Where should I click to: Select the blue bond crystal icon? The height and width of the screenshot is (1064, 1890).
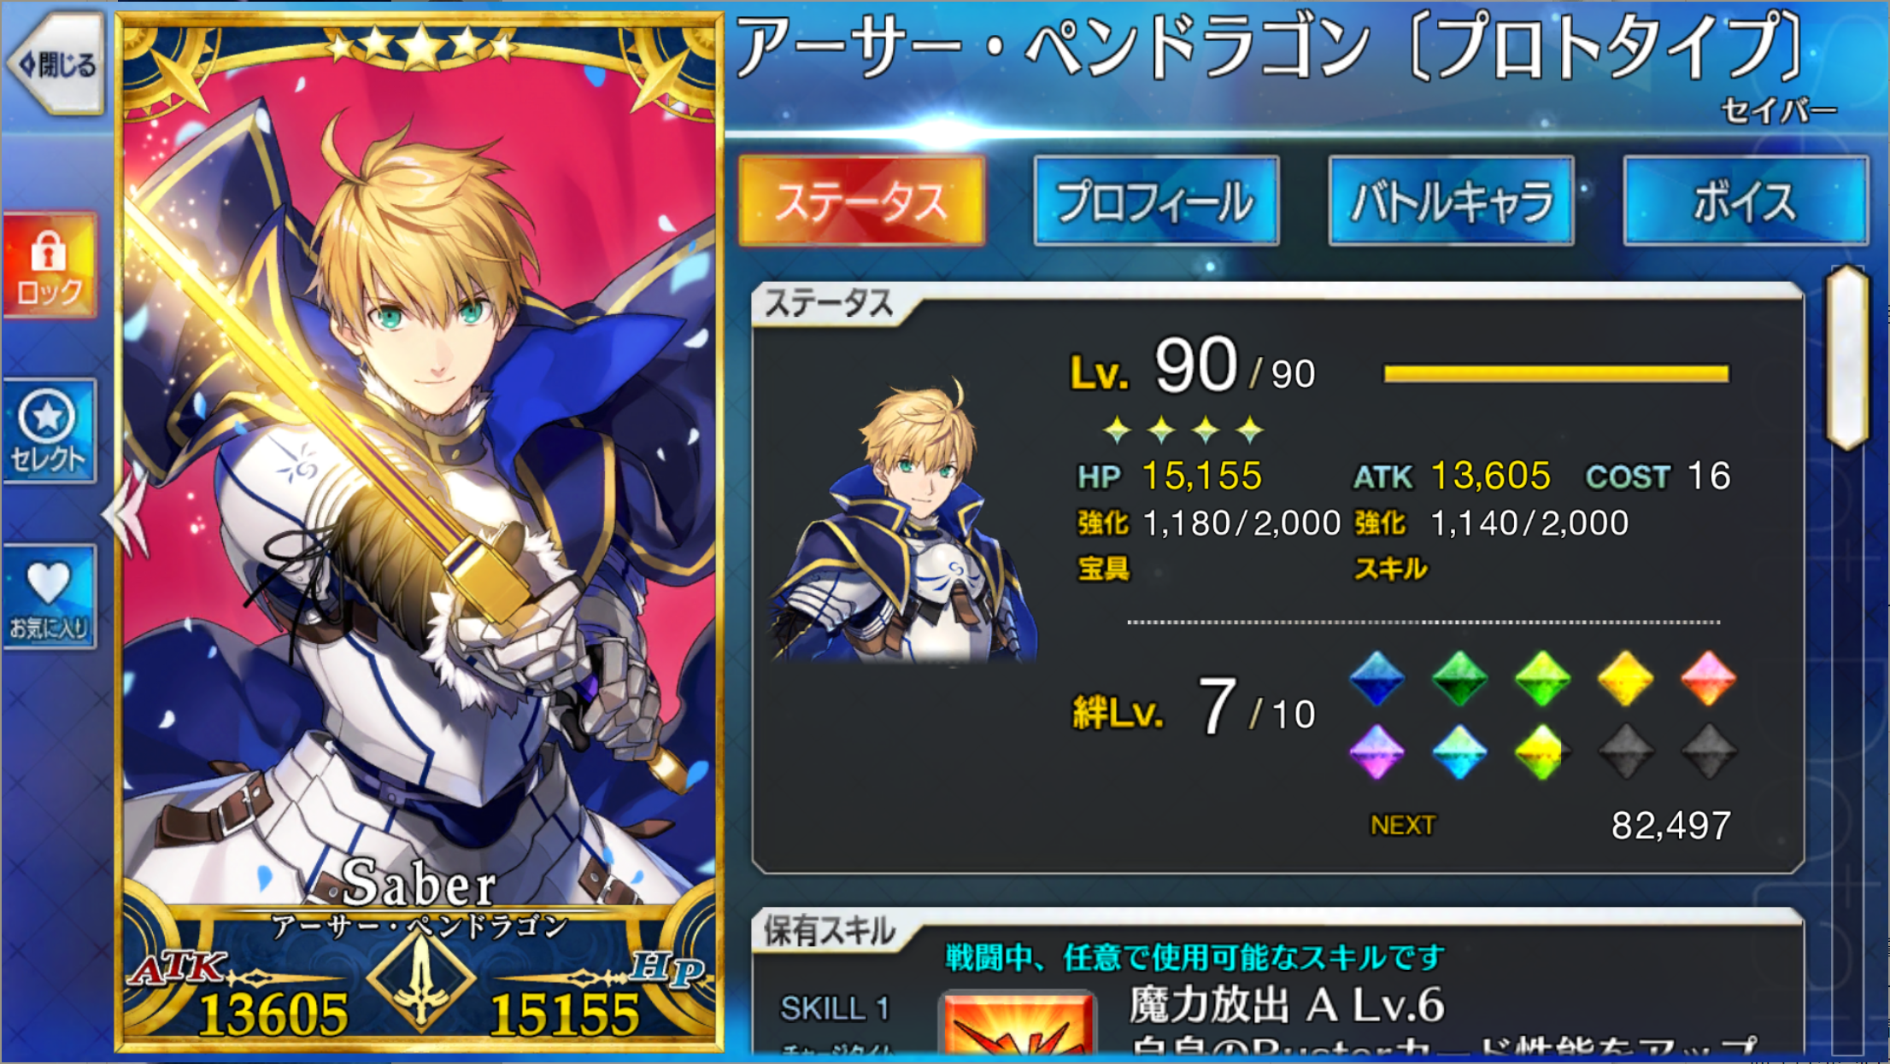pyautogui.click(x=1376, y=678)
